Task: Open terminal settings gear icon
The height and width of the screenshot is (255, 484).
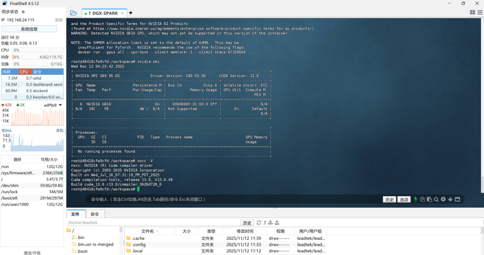Action: [443, 199]
